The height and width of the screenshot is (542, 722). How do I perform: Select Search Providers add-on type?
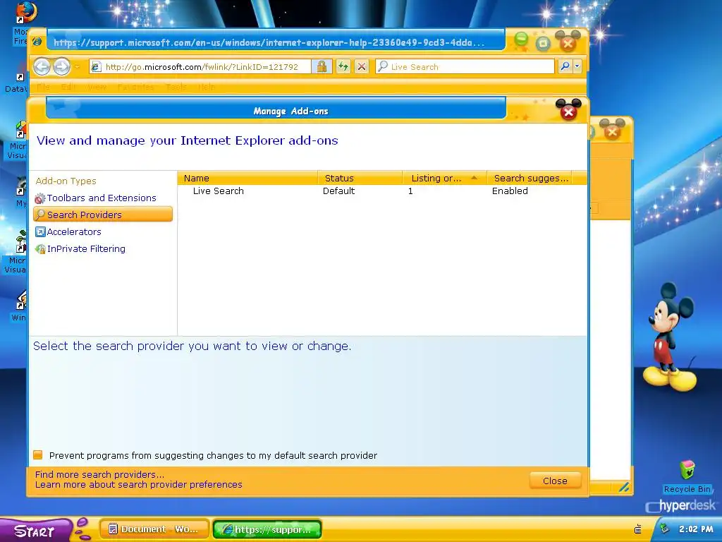[x=103, y=215]
